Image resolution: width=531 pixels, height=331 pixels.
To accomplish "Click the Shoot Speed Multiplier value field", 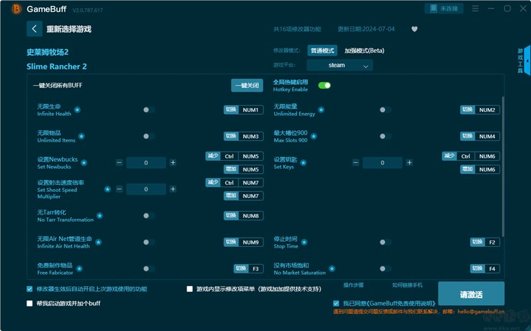I will [146, 189].
